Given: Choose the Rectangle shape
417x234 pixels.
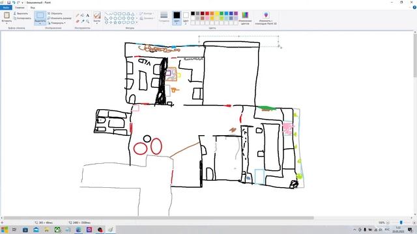Looking at the screenshot, I should click(x=119, y=14).
